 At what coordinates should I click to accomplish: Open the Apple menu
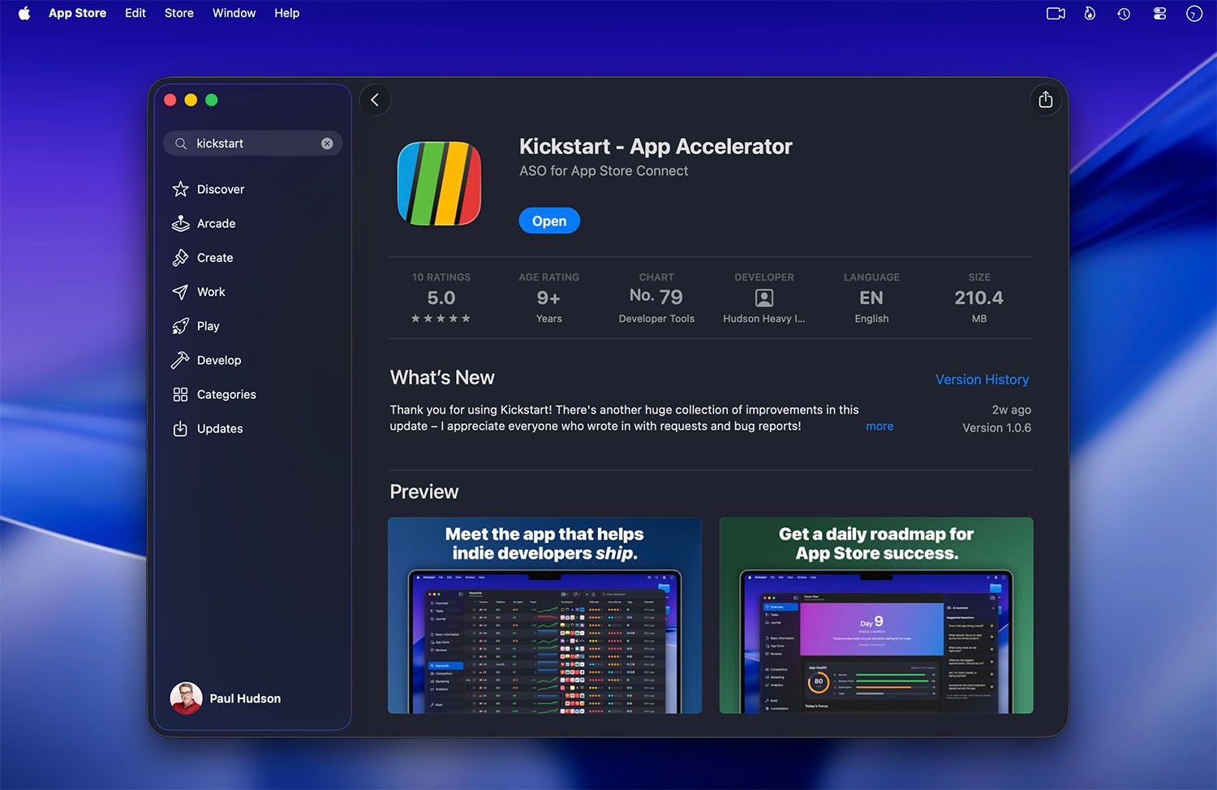(24, 13)
